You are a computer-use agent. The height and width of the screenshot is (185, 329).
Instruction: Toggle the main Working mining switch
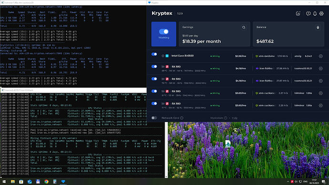(x=164, y=31)
